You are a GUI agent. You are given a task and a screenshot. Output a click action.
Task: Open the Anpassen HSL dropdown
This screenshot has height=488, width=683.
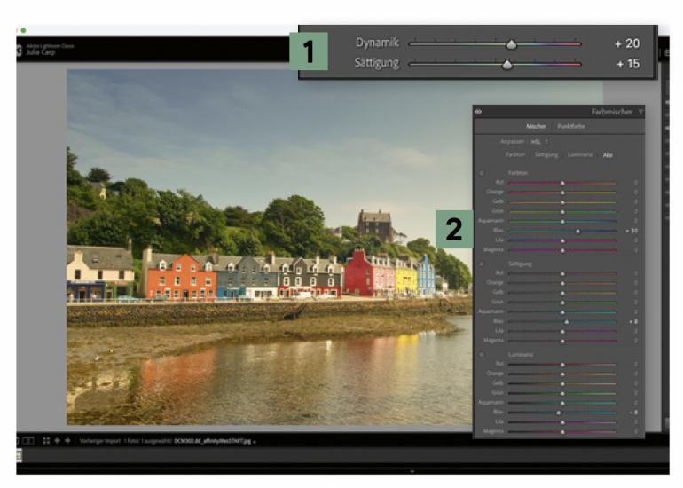[x=539, y=142]
